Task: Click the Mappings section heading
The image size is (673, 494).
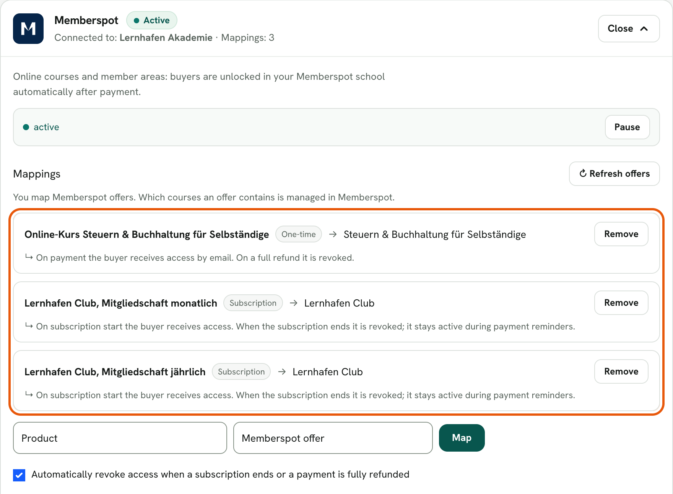Action: [37, 174]
